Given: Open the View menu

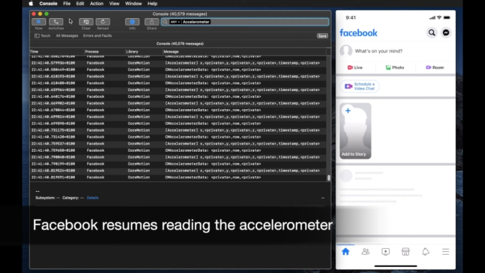Looking at the screenshot, I should coord(114,4).
